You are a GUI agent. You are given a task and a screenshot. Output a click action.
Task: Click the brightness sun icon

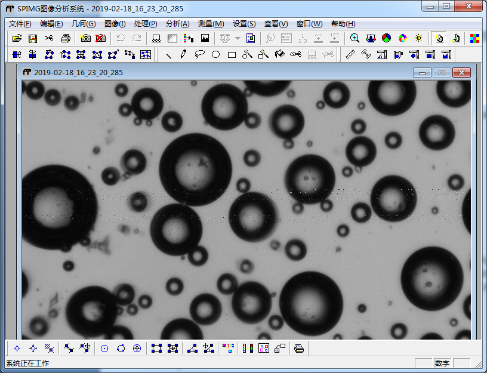point(418,38)
